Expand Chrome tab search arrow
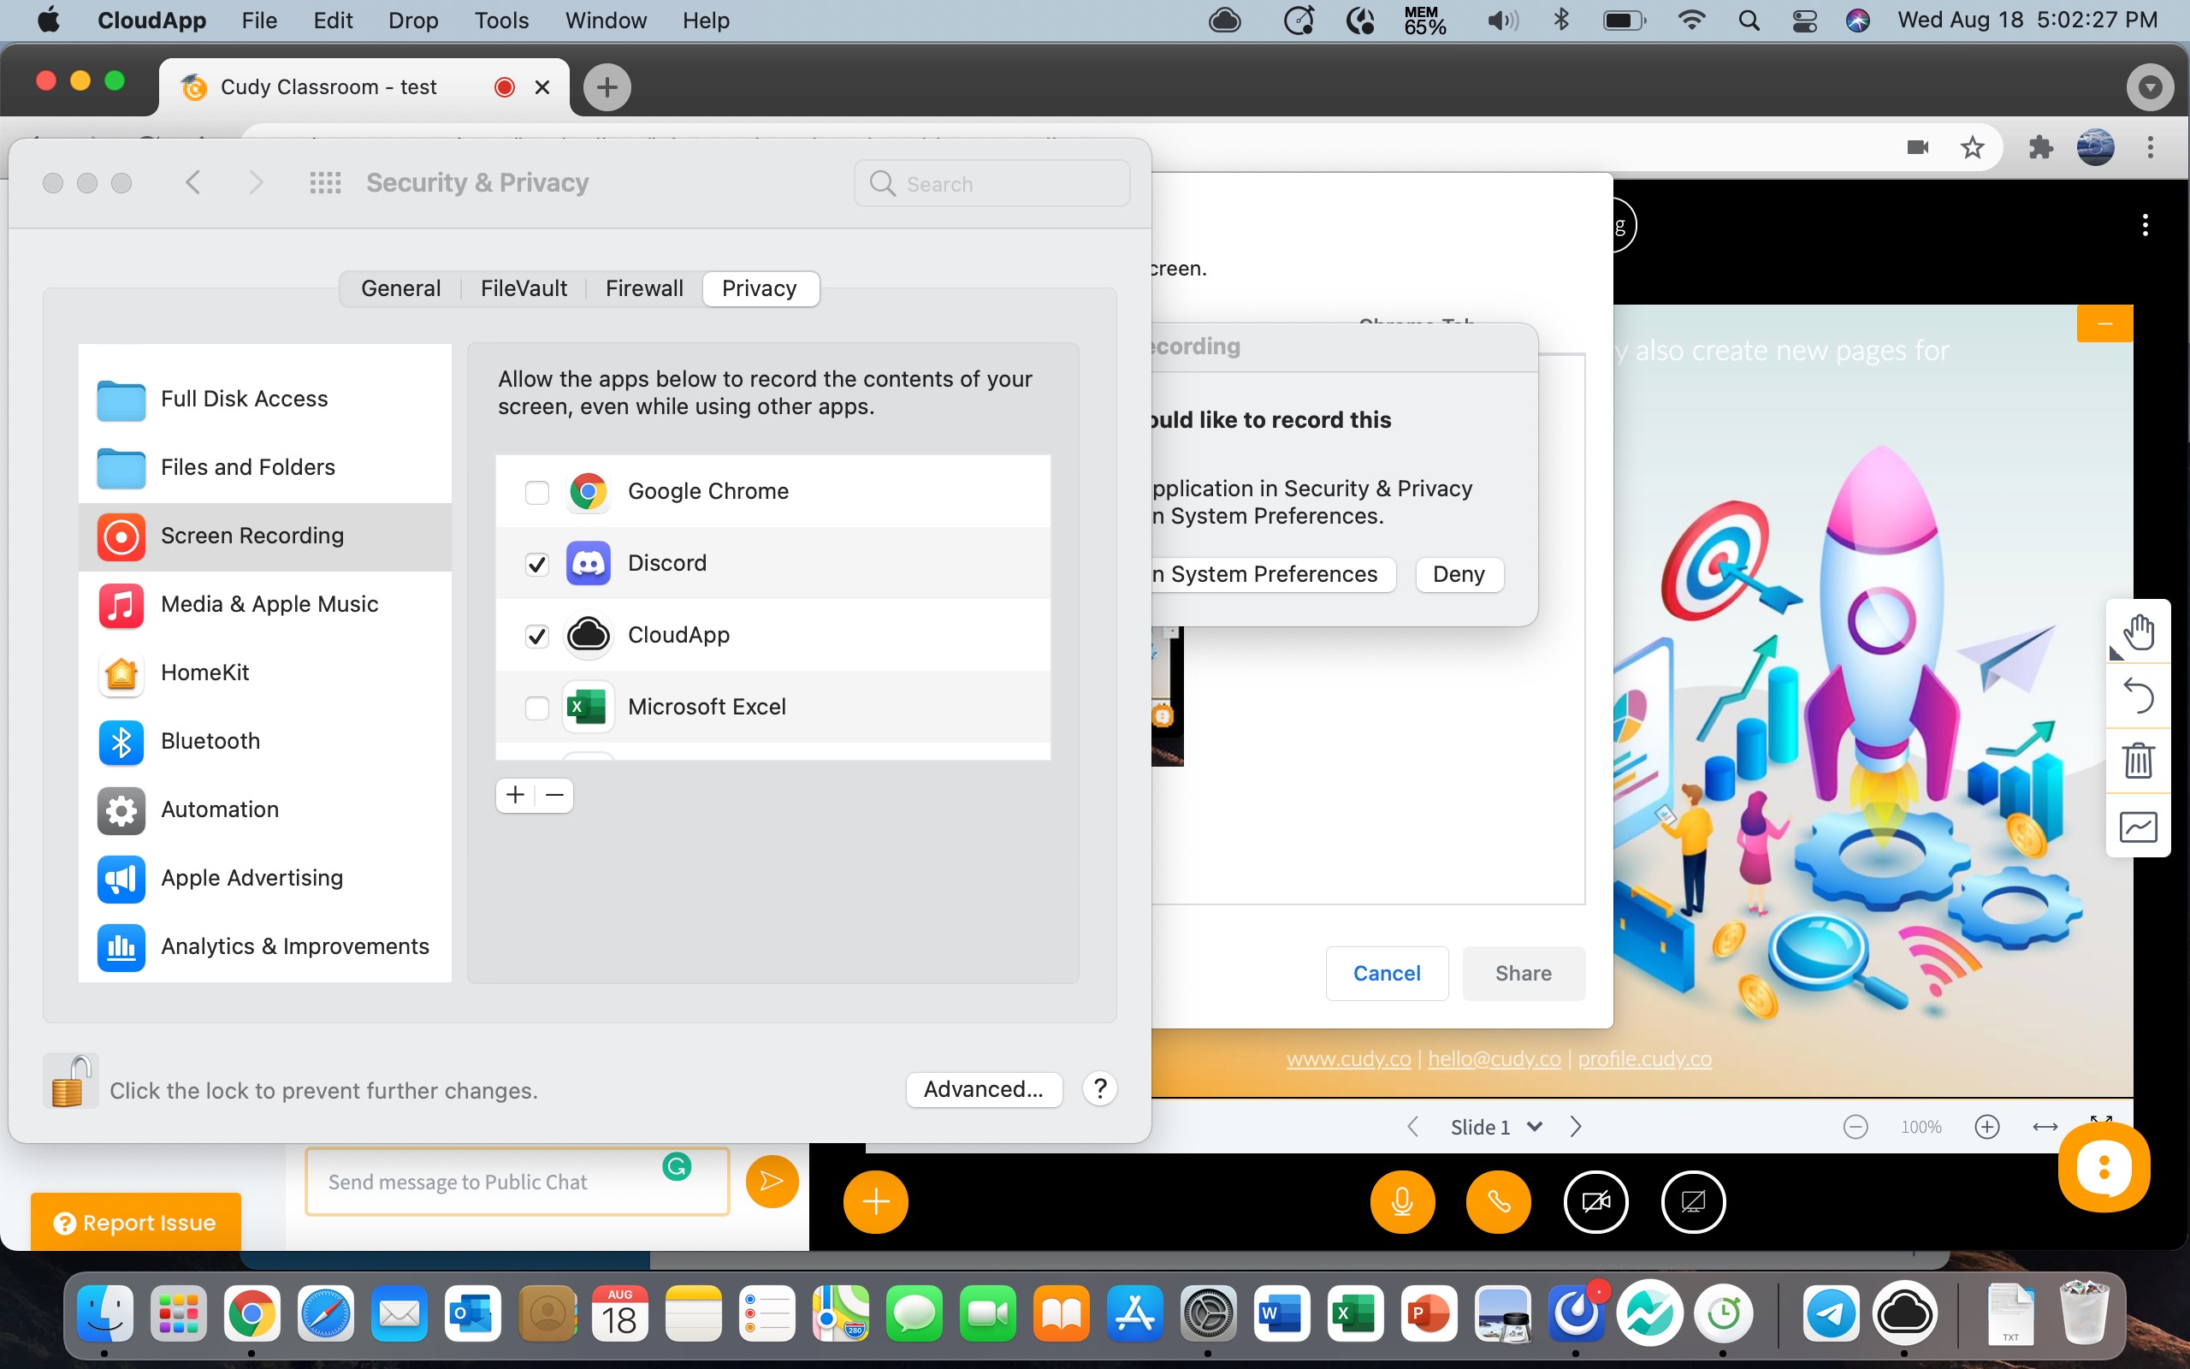Viewport: 2190px width, 1369px height. 2150,87
